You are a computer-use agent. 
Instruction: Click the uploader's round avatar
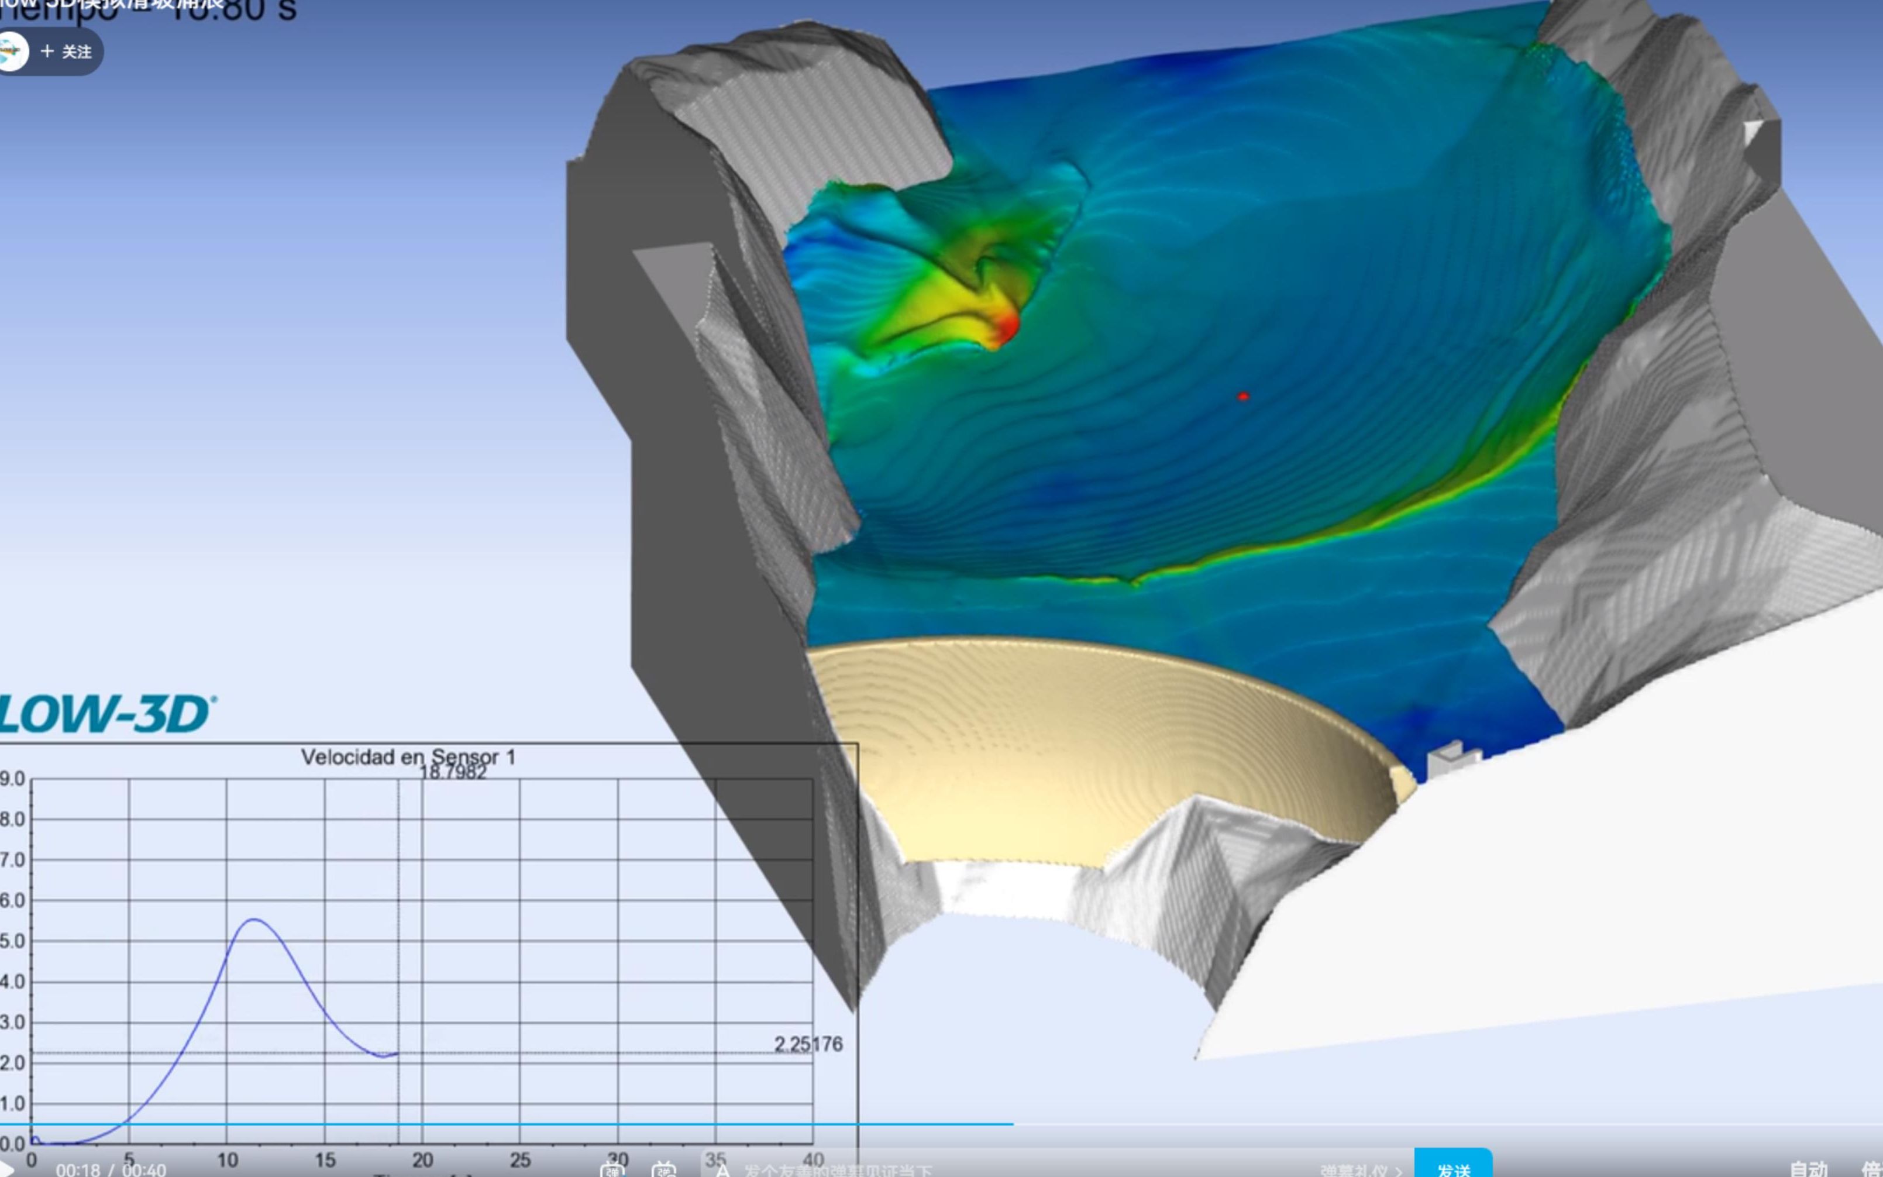pyautogui.click(x=11, y=51)
